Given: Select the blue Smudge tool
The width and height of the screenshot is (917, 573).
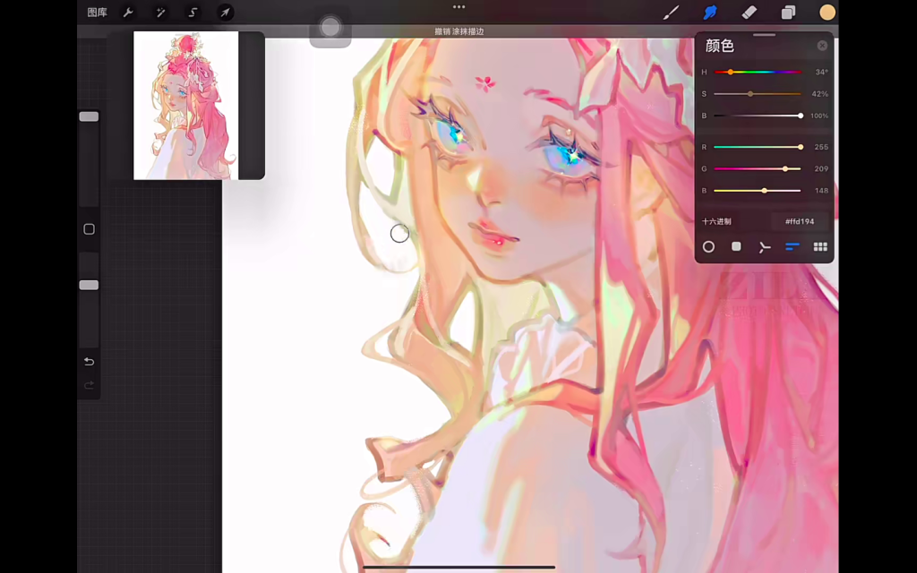Looking at the screenshot, I should pyautogui.click(x=710, y=13).
